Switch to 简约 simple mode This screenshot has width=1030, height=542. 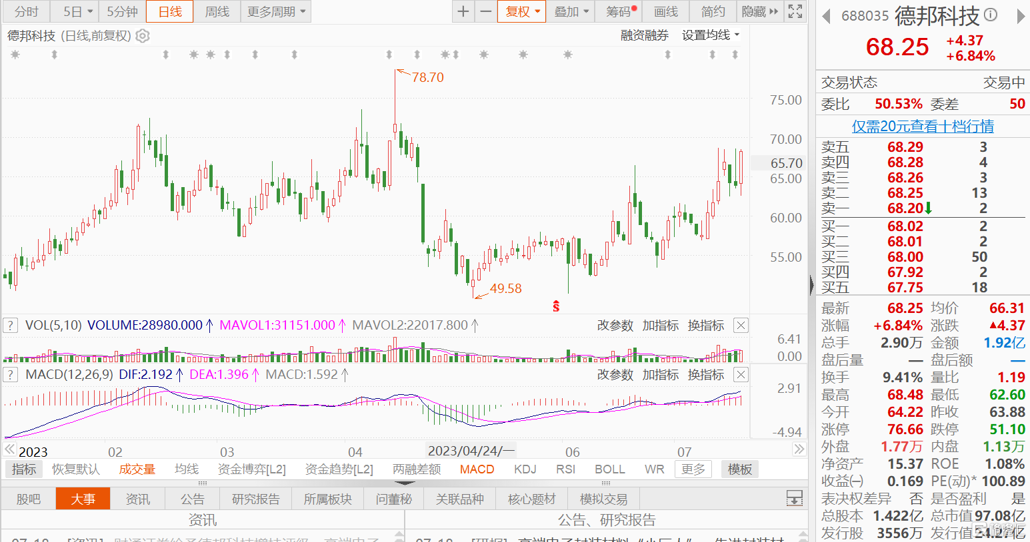point(713,11)
